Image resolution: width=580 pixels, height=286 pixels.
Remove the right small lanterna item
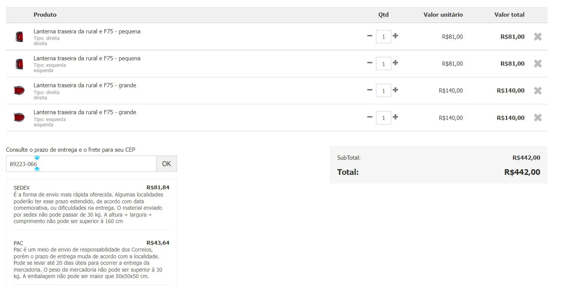tap(537, 37)
